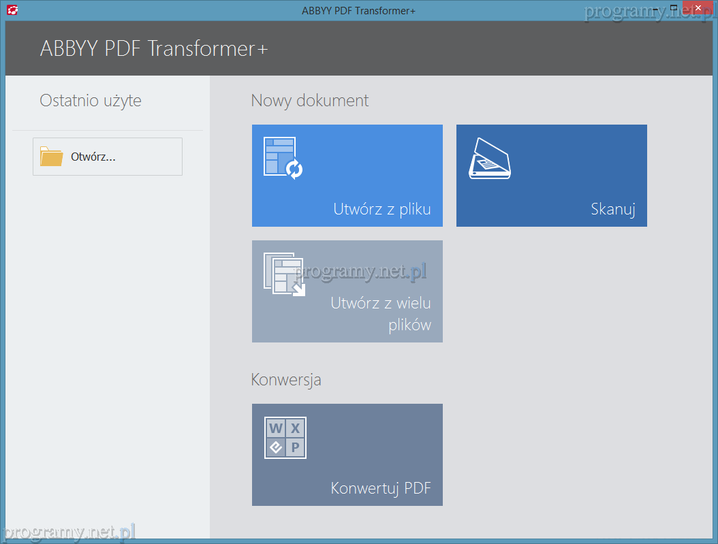Click the stacked documents icon on the faded tile
The height and width of the screenshot is (544, 718).
283,274
